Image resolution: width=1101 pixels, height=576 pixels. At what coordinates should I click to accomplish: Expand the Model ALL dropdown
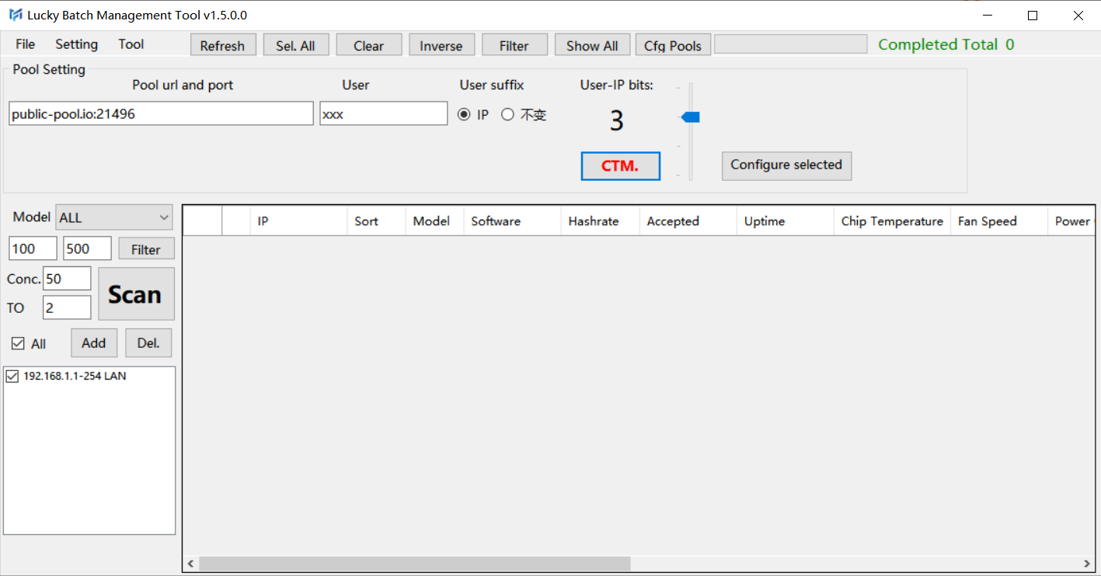coord(114,218)
